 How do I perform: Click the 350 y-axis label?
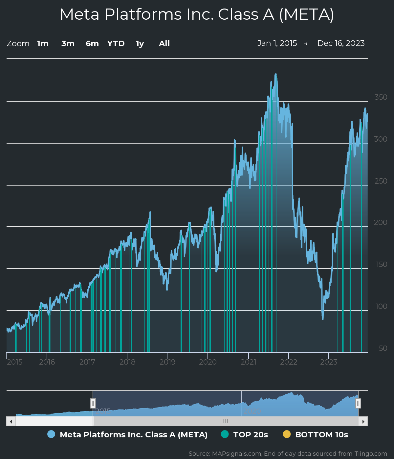pyautogui.click(x=381, y=97)
